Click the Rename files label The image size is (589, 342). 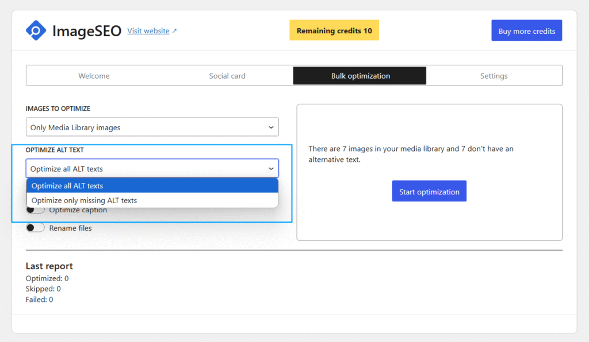(70, 228)
